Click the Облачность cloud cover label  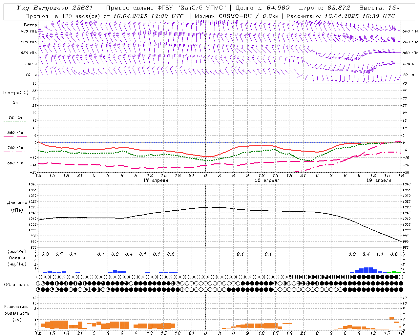tap(17, 284)
